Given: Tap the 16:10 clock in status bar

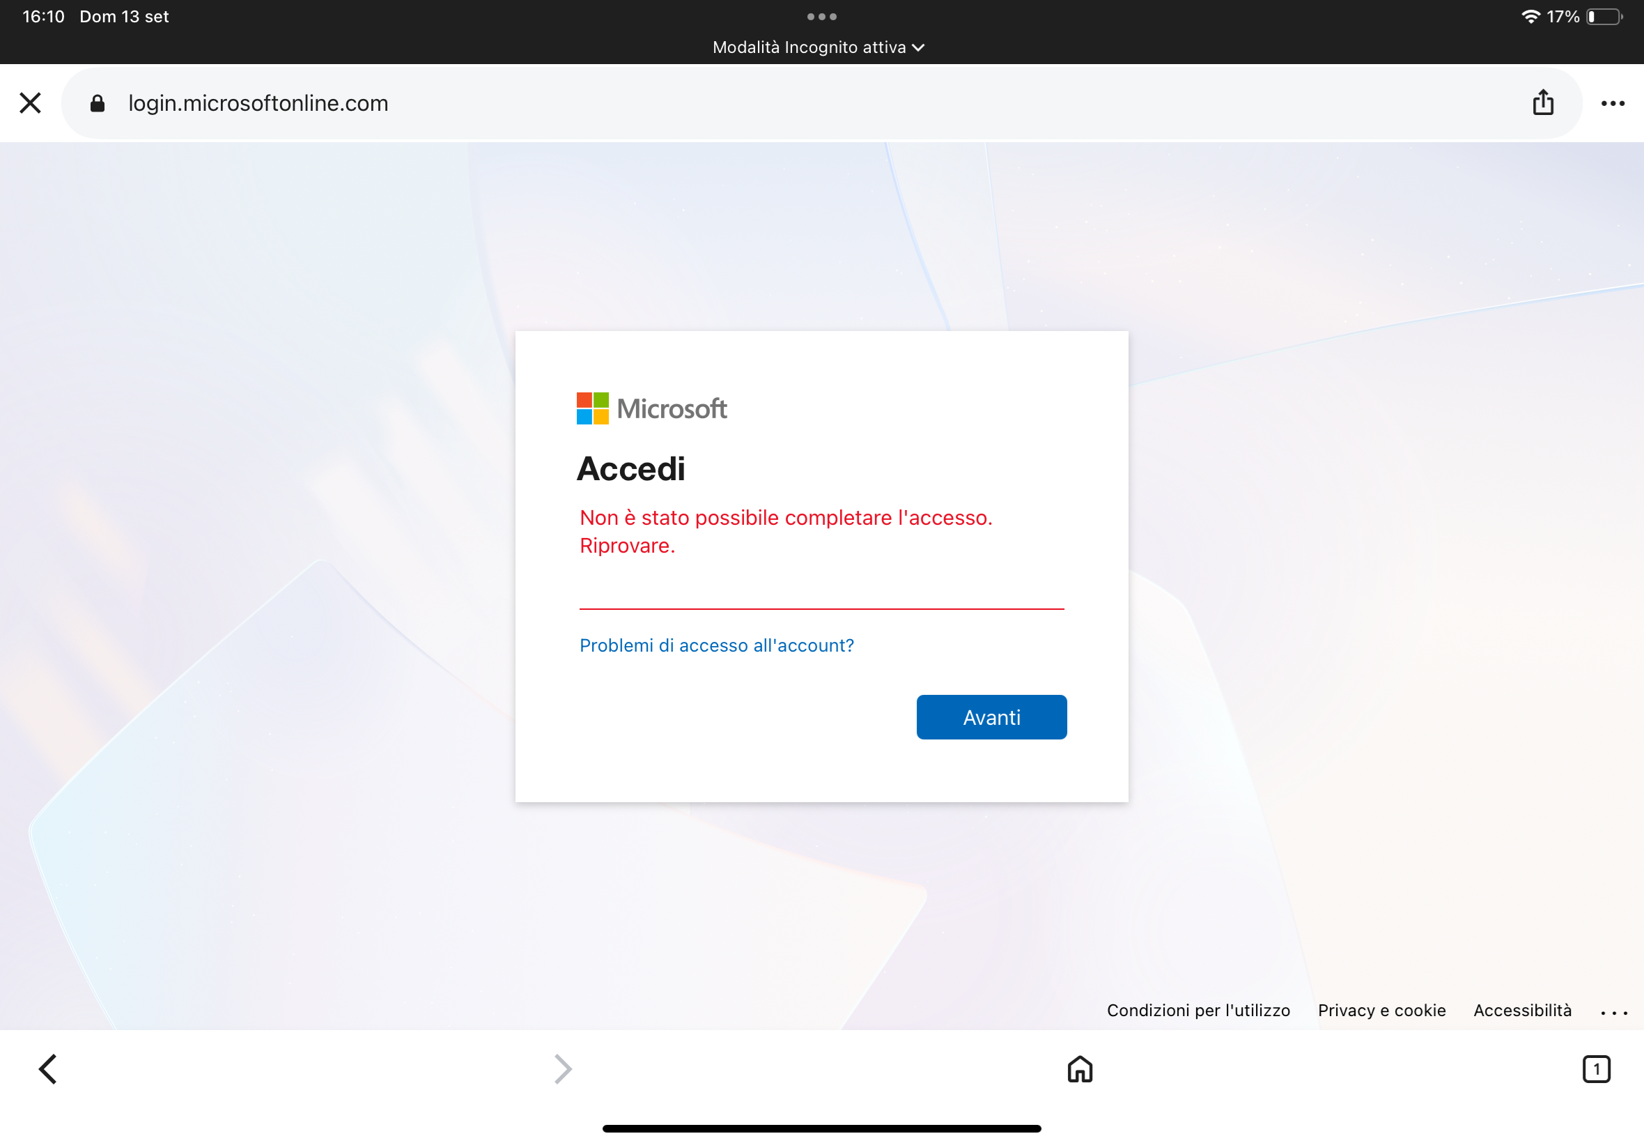Looking at the screenshot, I should (43, 17).
